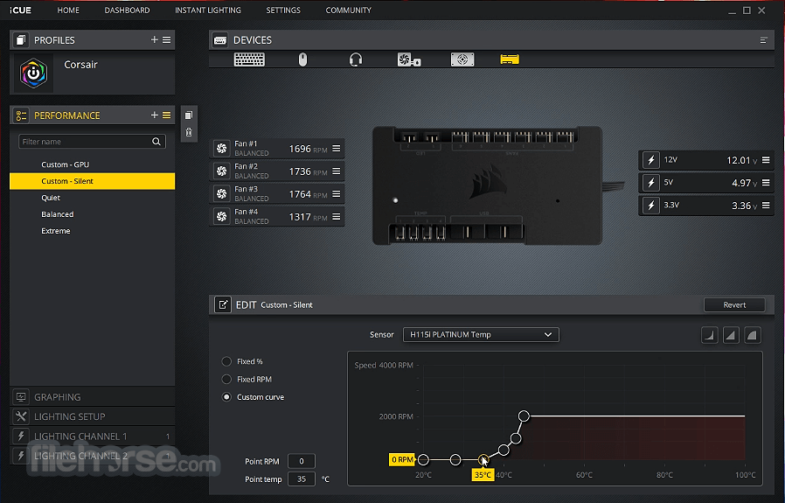Select the Fixed RPM option

226,380
